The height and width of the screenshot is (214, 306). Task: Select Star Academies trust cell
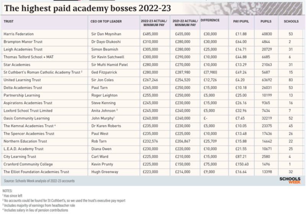tap(17, 64)
